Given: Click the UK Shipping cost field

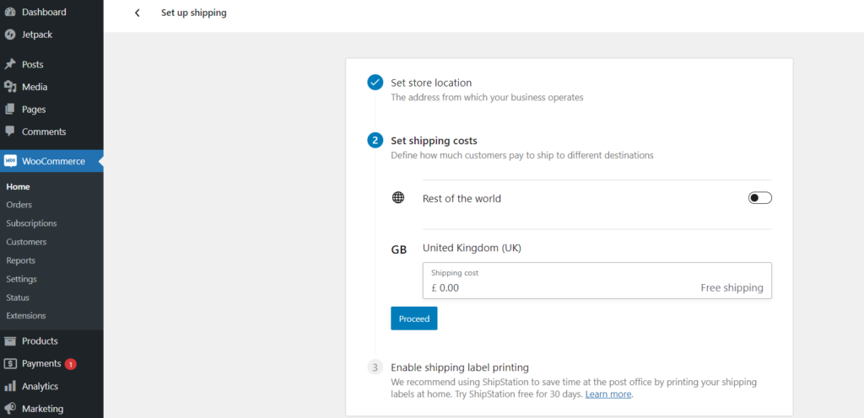Looking at the screenshot, I should point(597,281).
